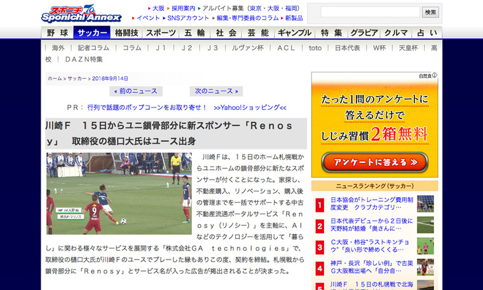The width and height of the screenshot is (483, 290).
Task: Go to 次のニュース (next news)
Action: [x=216, y=91]
